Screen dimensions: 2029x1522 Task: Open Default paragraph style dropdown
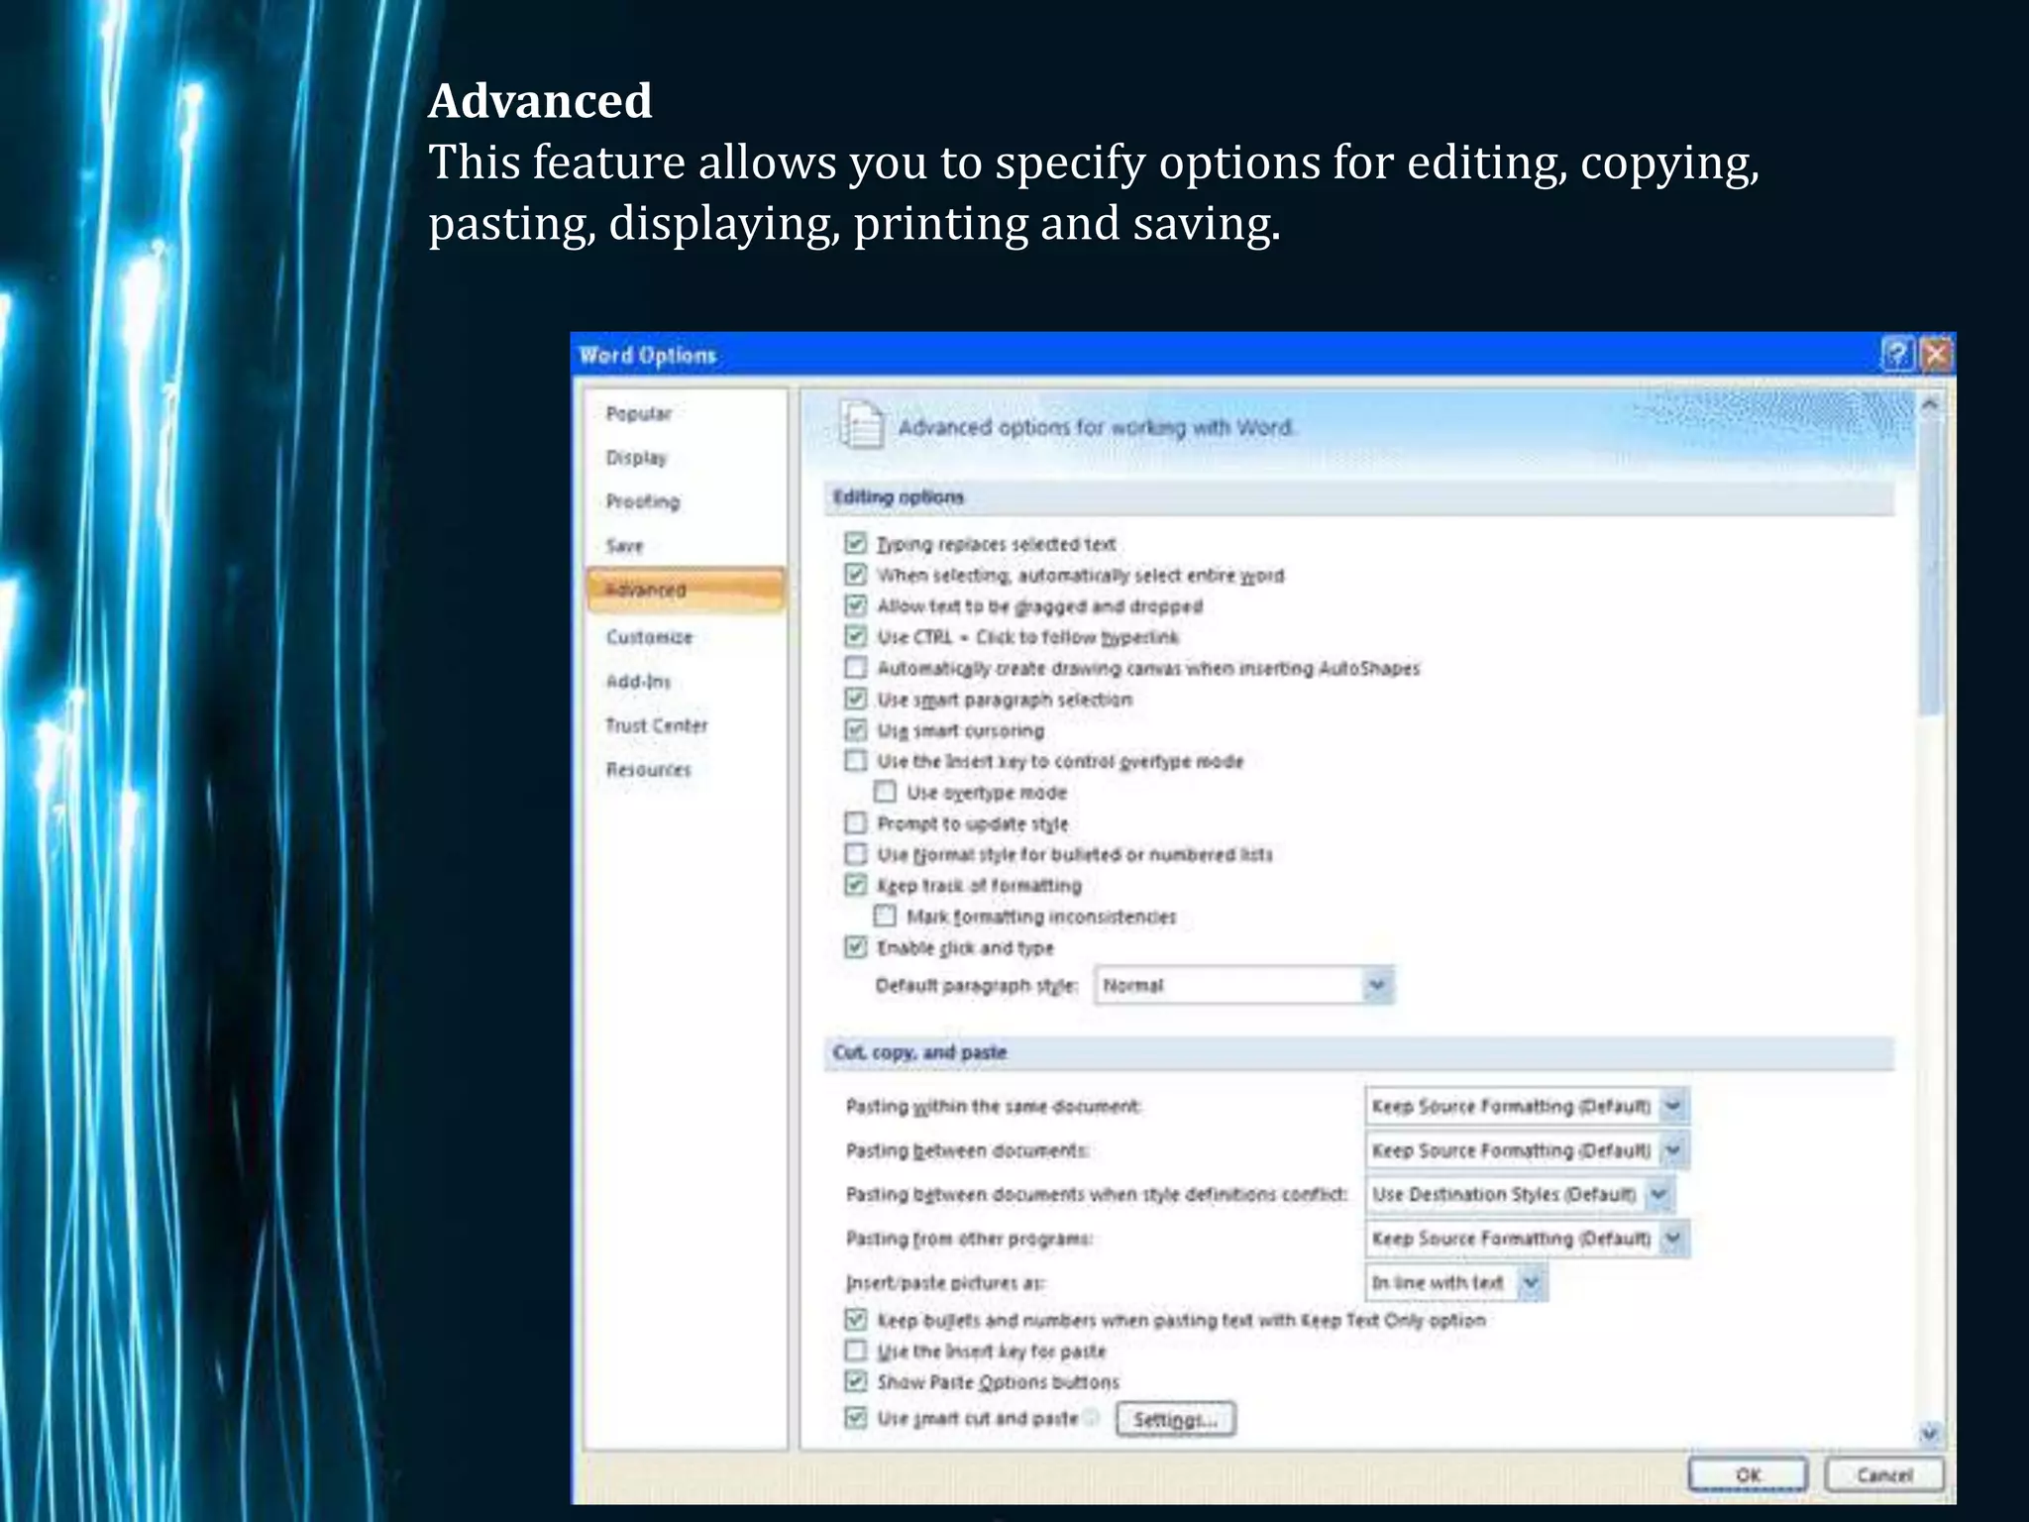pos(1244,985)
